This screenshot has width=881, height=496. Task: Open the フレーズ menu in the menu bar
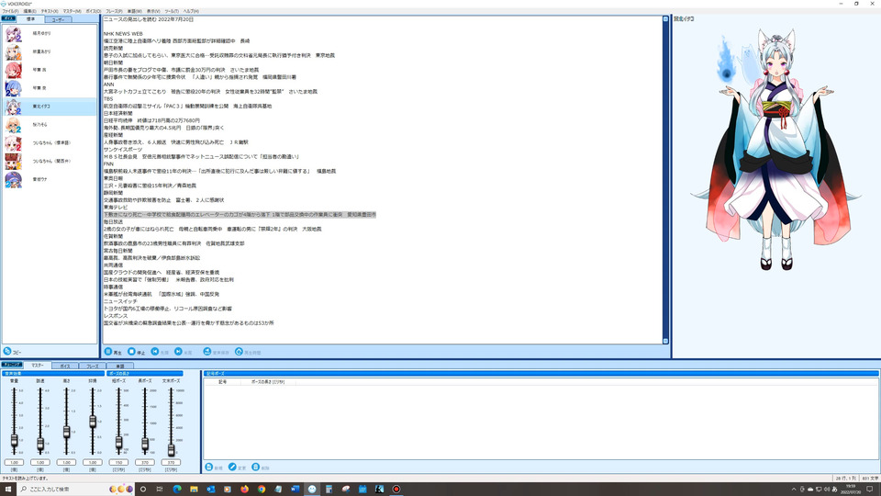114,11
